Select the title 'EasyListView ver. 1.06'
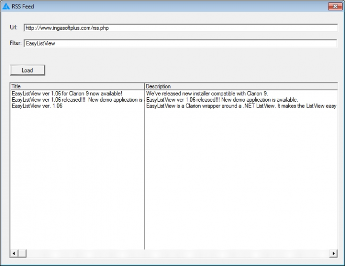The image size is (345, 266). [37, 106]
